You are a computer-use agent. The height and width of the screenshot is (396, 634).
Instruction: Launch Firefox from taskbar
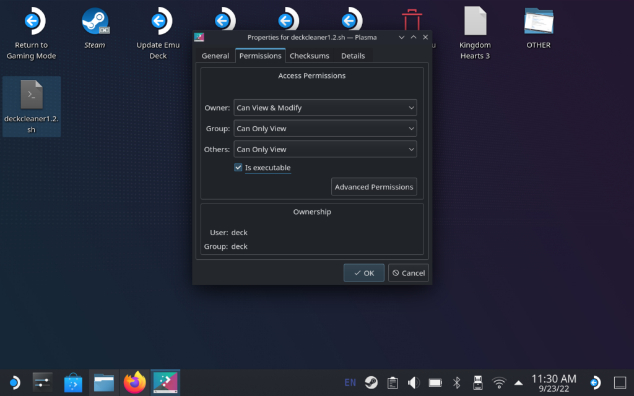click(x=134, y=382)
